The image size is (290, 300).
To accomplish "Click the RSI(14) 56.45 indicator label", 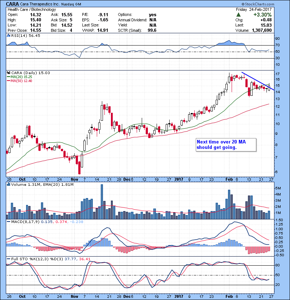I will coord(25,35).
